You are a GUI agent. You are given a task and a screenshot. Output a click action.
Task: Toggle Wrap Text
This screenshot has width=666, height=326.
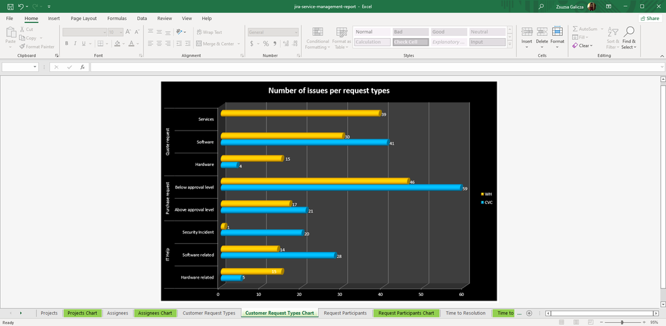tap(209, 32)
